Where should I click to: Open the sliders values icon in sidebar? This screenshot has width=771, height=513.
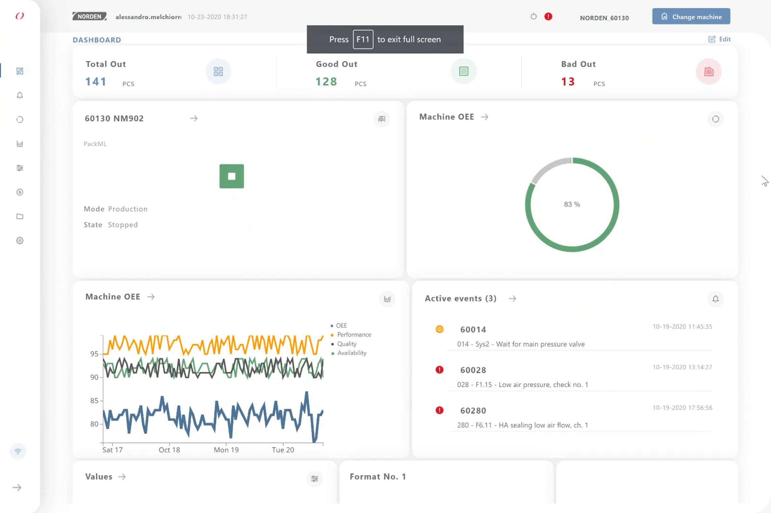pyautogui.click(x=20, y=168)
